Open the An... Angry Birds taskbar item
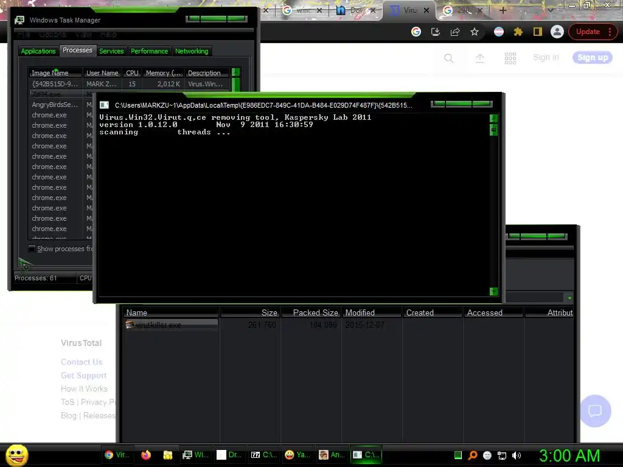This screenshot has height=467, width=623. [332, 455]
